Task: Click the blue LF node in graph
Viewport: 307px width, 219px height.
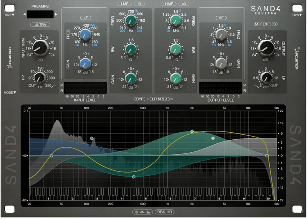Action: [x=92, y=138]
